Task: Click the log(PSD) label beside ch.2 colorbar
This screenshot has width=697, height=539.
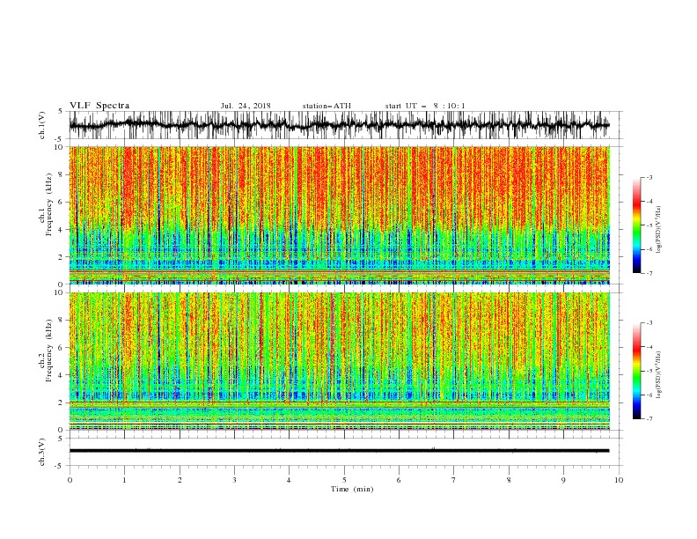Action: pos(658,374)
